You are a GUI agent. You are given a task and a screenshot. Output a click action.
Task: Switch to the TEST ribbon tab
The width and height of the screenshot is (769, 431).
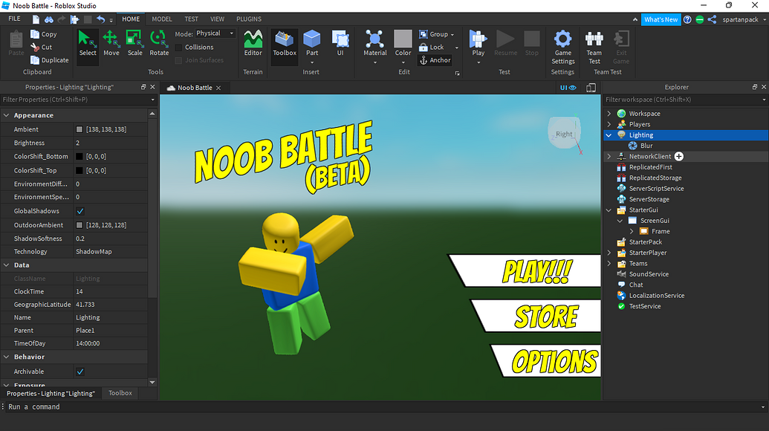click(x=191, y=19)
